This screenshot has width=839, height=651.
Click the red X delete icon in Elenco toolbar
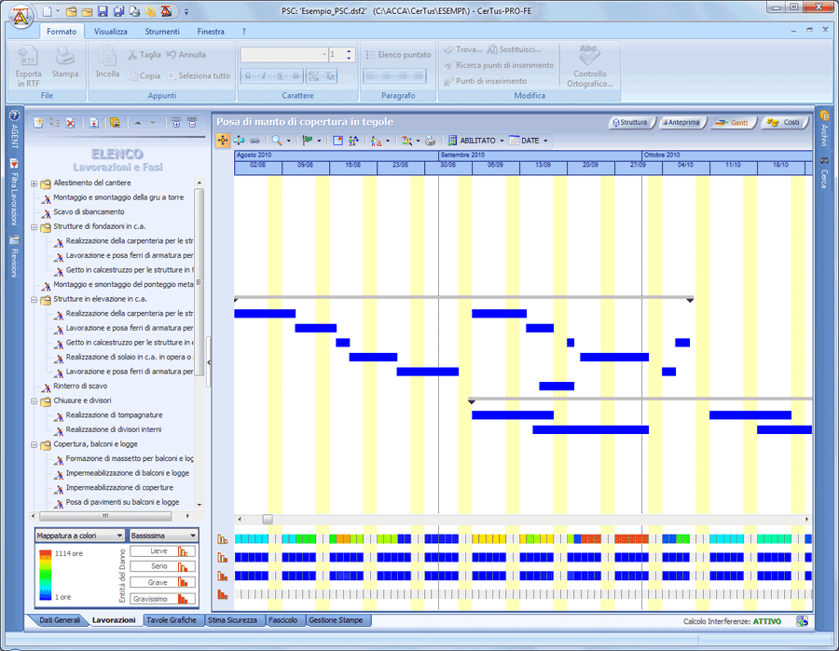(x=70, y=123)
